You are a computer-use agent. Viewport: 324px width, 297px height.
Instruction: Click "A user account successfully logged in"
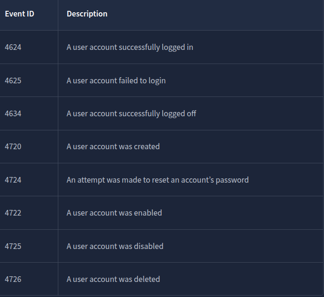point(130,48)
